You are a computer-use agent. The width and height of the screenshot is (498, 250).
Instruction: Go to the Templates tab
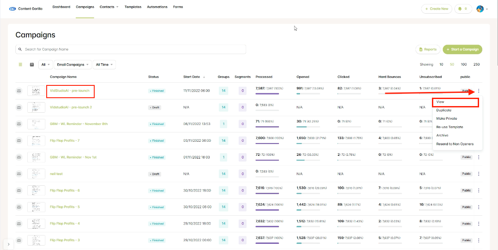133,7
